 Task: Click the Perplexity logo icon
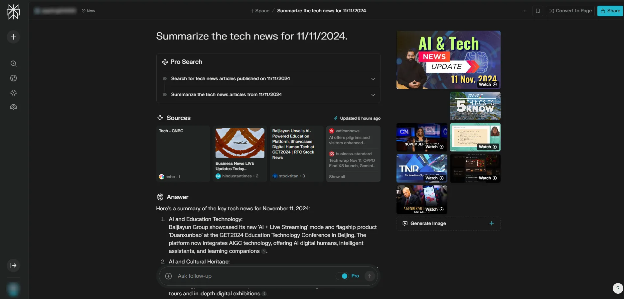pos(13,12)
